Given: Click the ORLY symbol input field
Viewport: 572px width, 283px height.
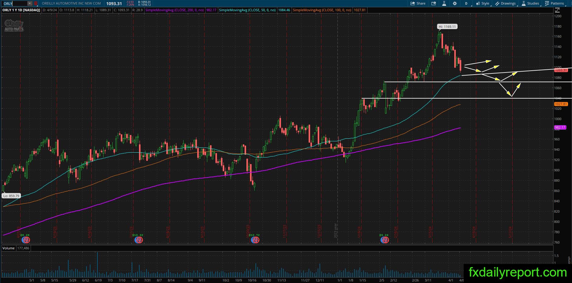Looking at the screenshot, I should [x=15, y=3].
